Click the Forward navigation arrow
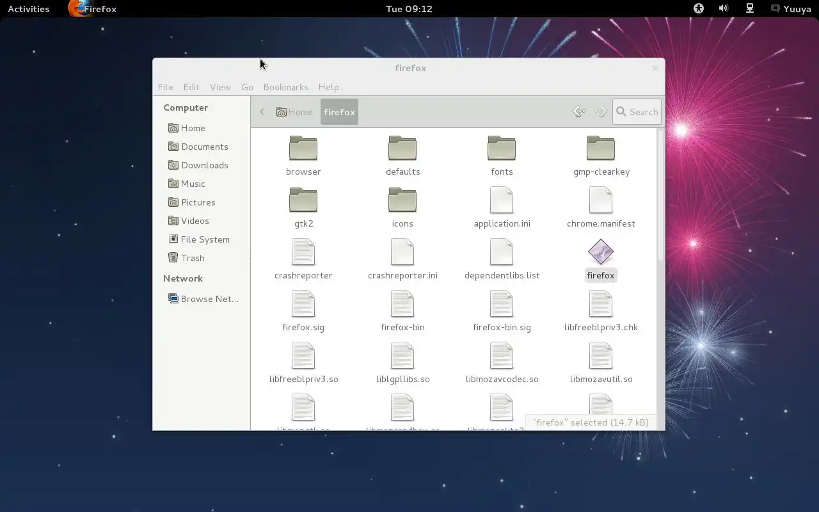 pos(601,111)
